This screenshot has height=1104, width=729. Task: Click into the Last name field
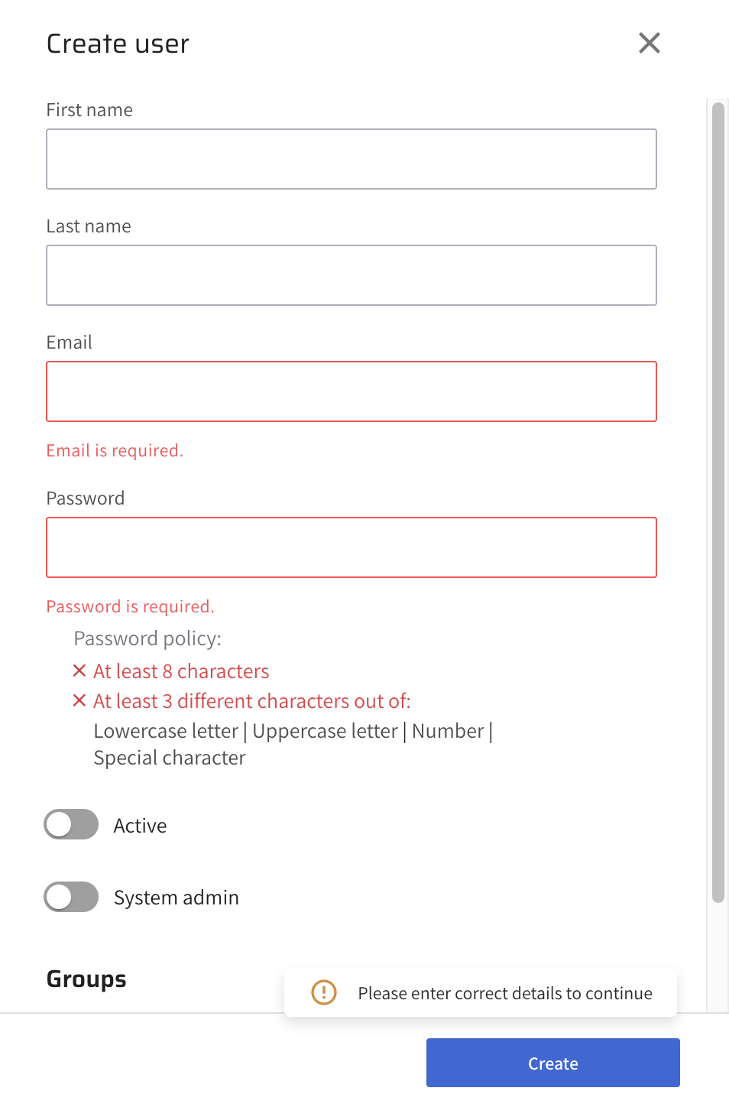click(x=352, y=275)
